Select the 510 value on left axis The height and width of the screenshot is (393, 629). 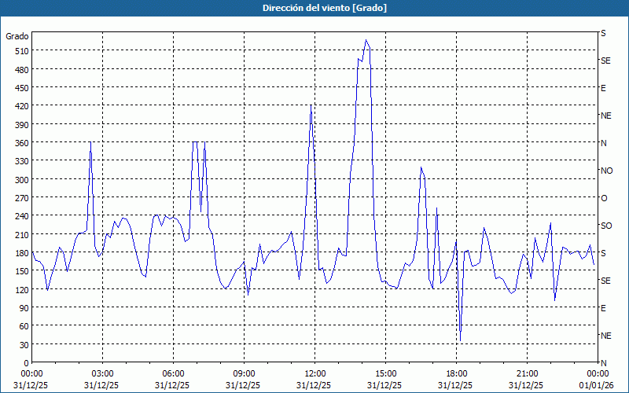pos(19,51)
